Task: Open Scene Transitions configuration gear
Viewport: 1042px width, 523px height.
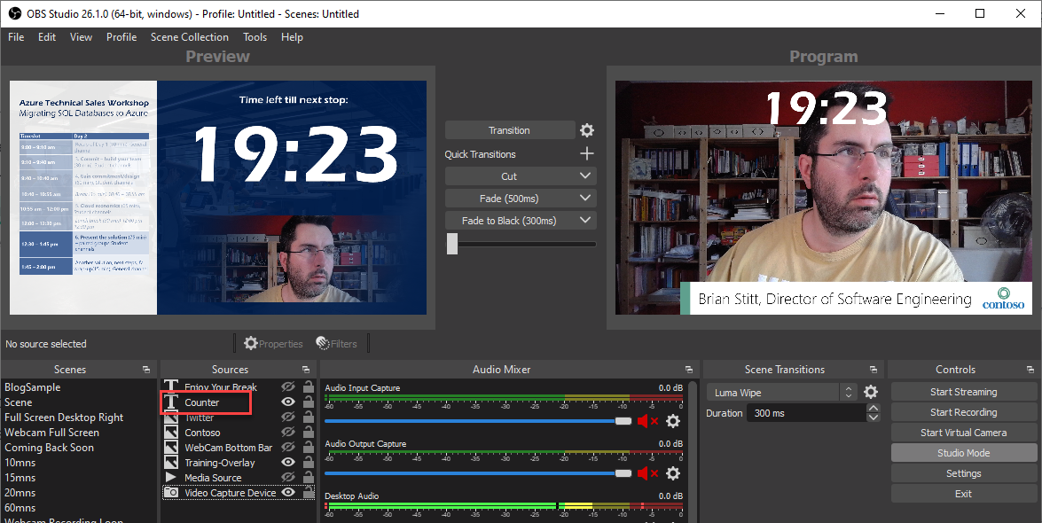Action: tap(870, 391)
